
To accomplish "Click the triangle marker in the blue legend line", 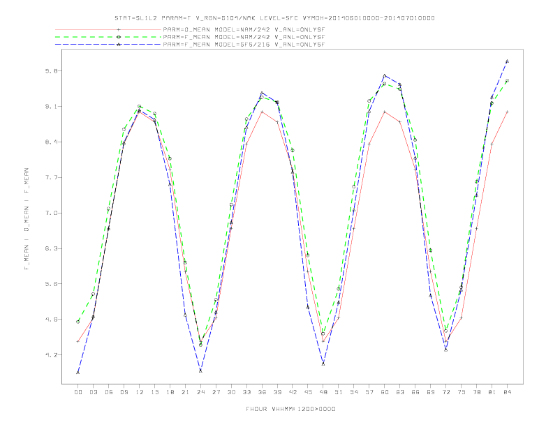I will tap(119, 45).
